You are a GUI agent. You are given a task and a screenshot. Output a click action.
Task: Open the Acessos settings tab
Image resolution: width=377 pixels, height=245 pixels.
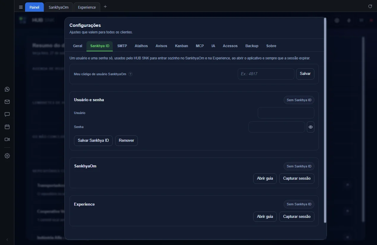tap(230, 46)
